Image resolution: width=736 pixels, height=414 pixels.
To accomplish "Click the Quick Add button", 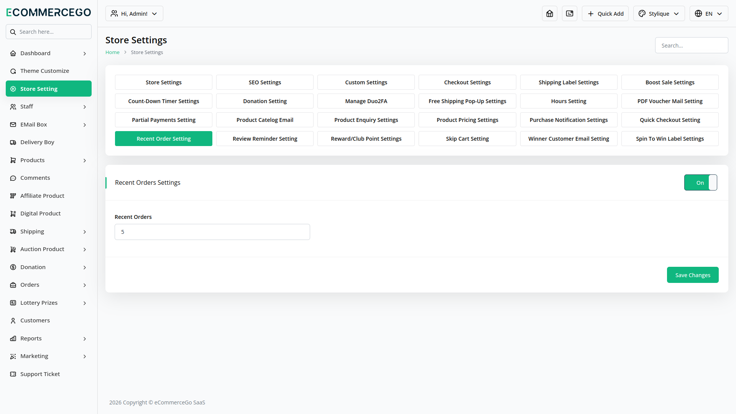I will click(x=605, y=13).
